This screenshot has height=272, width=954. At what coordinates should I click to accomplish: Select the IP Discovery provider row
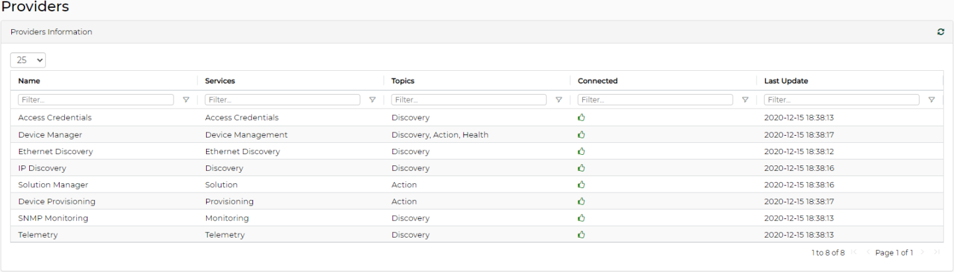42,168
